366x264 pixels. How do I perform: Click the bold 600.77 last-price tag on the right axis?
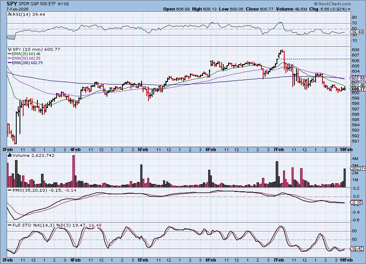tap(358, 89)
